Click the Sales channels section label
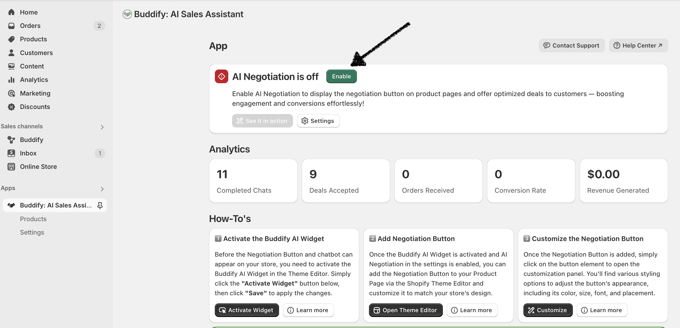 pos(22,126)
